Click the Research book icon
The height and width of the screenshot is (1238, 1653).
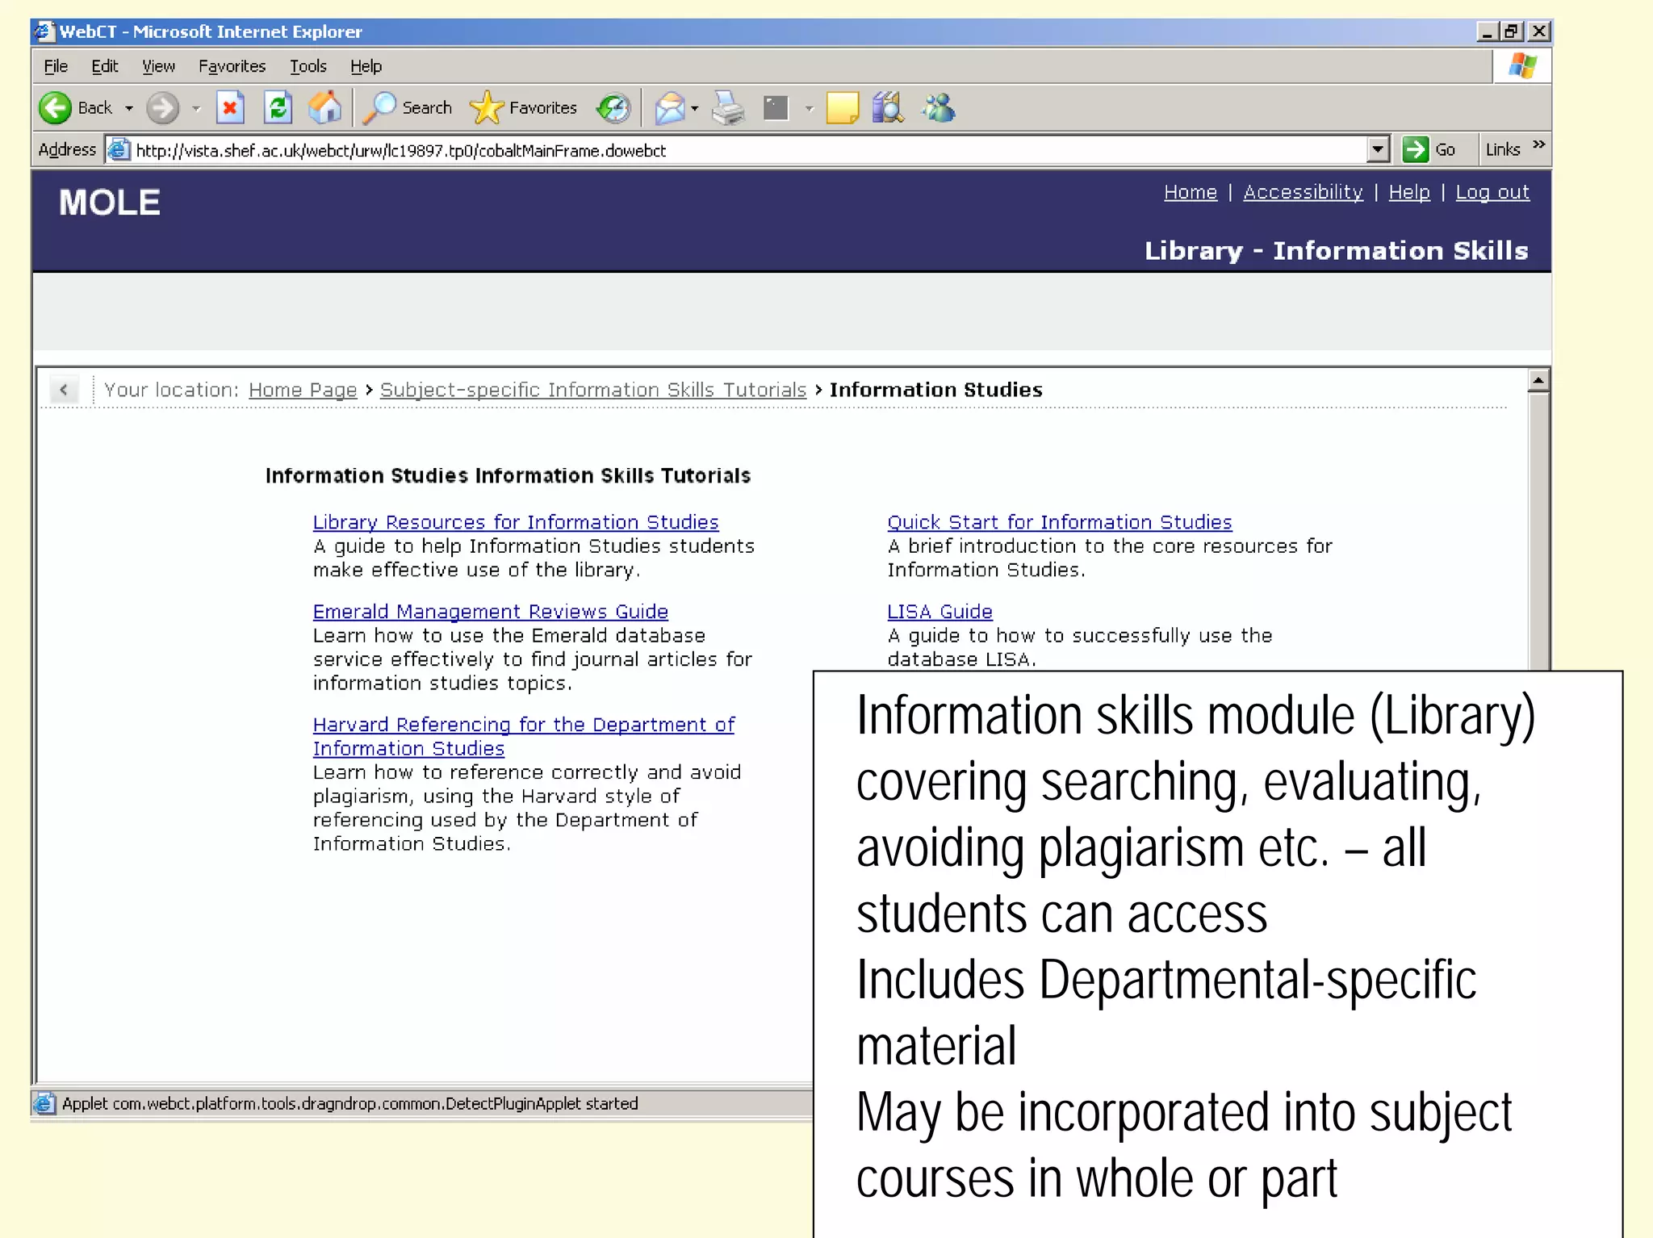tap(888, 107)
